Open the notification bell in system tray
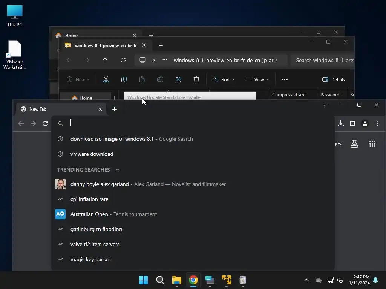Viewport: 386px width, 289px height. pyautogui.click(x=376, y=280)
